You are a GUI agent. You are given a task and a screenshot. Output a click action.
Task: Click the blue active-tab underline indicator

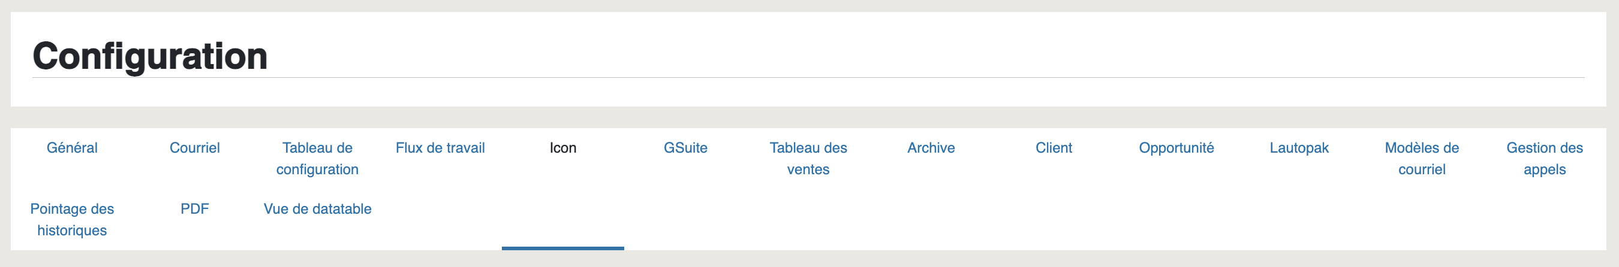[x=563, y=248]
